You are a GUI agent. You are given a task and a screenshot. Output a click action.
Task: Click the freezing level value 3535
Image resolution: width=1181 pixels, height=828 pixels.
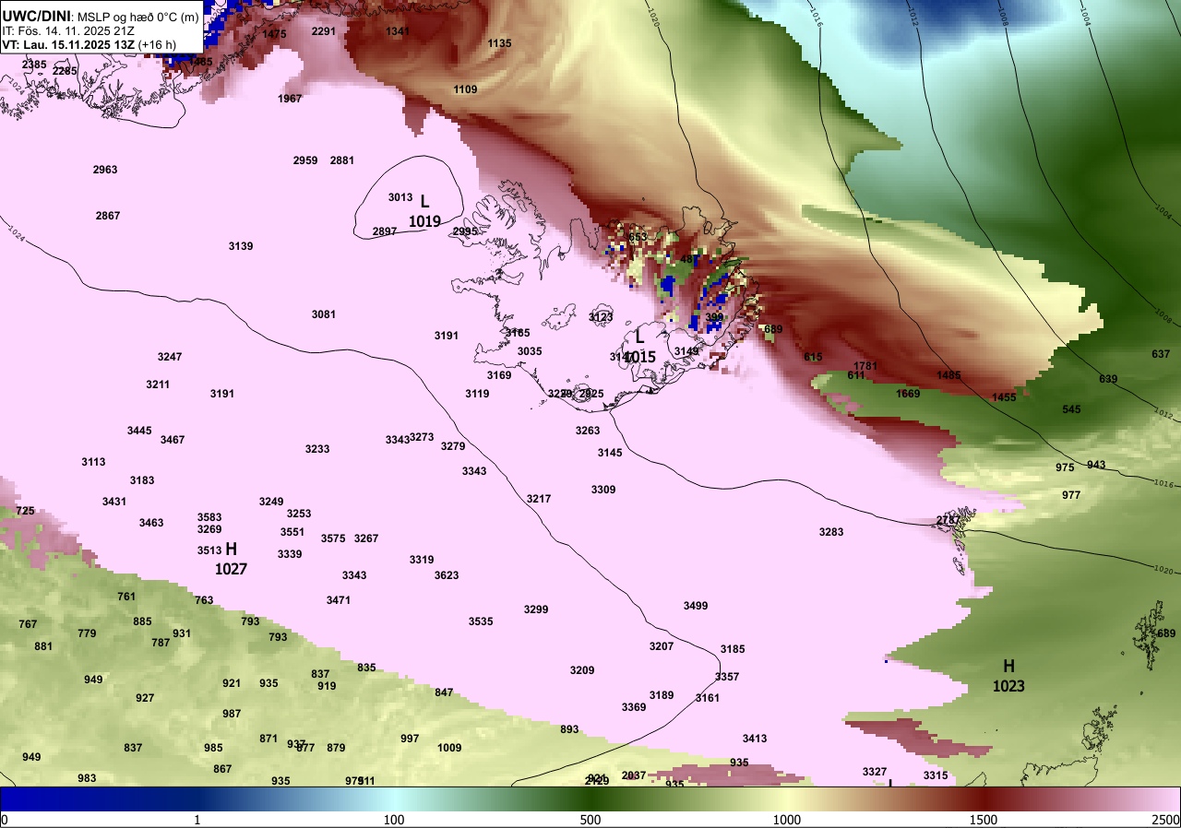click(481, 621)
